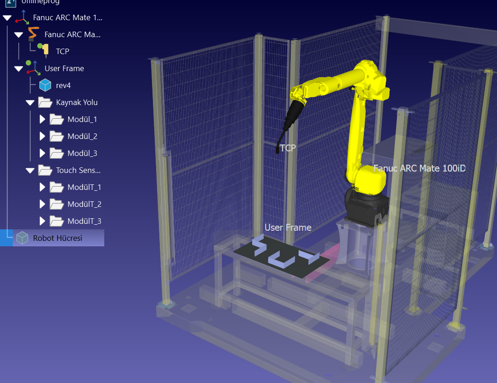Click the TCP label in 3D view
Screen dimensions: 497x383
tap(288, 148)
